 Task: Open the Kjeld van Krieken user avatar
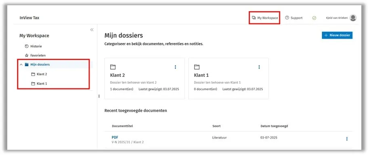pyautogui.click(x=353, y=18)
